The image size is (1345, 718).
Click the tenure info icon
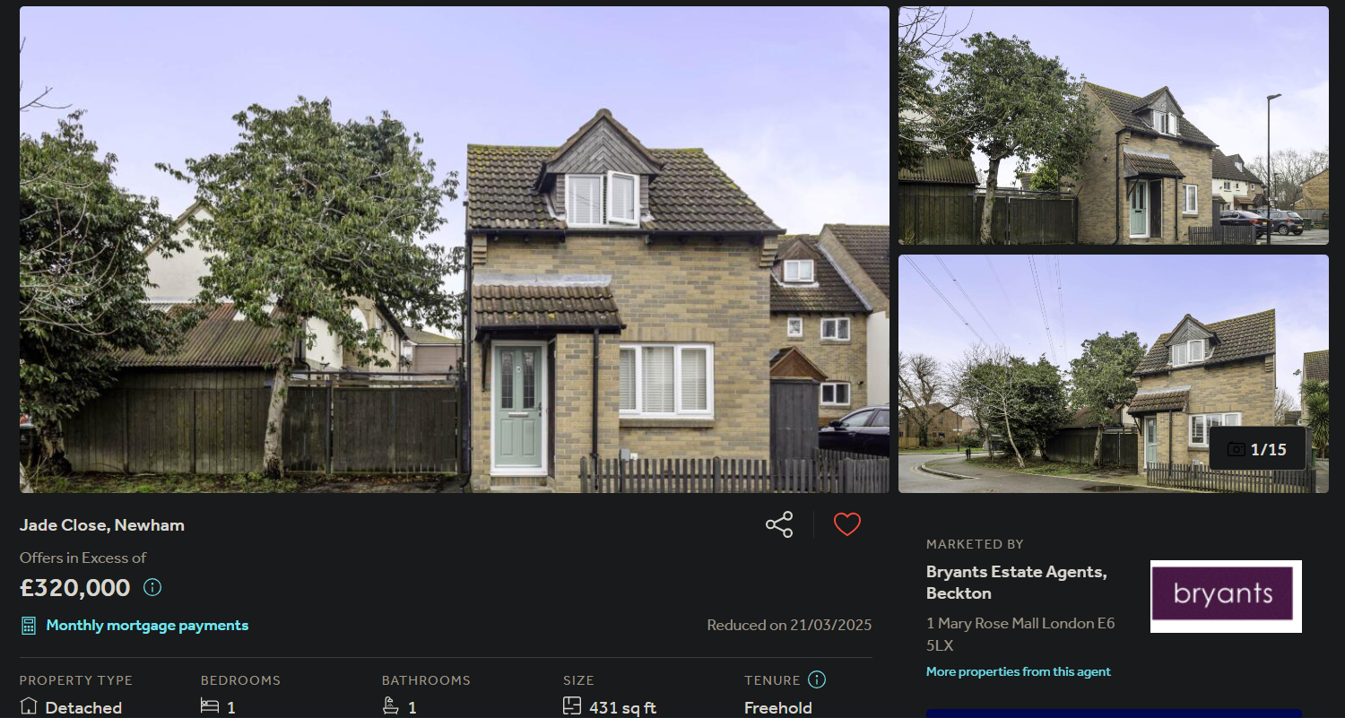point(817,679)
